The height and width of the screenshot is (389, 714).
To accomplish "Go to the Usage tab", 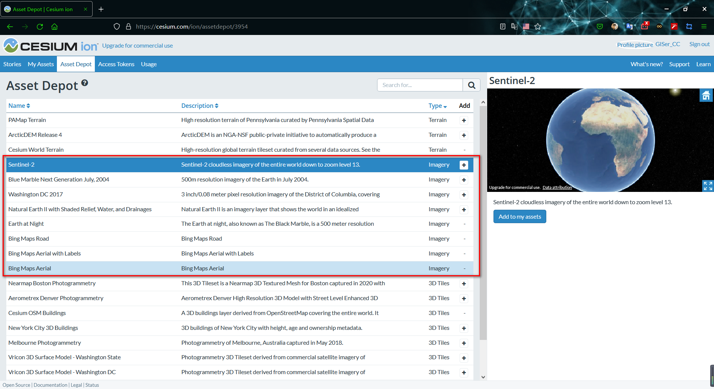I will point(149,64).
